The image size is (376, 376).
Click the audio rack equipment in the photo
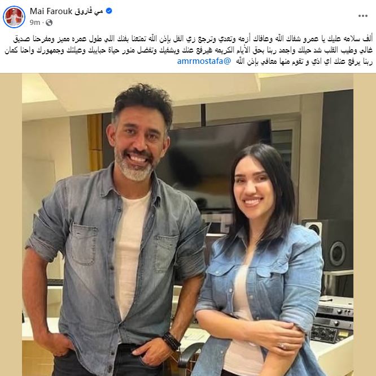(x=333, y=319)
